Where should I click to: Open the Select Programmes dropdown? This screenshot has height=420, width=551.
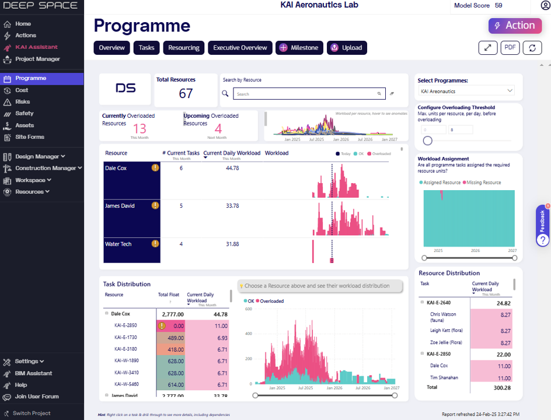click(466, 91)
